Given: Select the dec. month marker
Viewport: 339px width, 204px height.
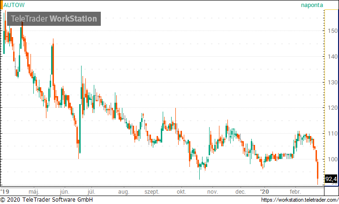Looking at the screenshot, I should (x=241, y=192).
